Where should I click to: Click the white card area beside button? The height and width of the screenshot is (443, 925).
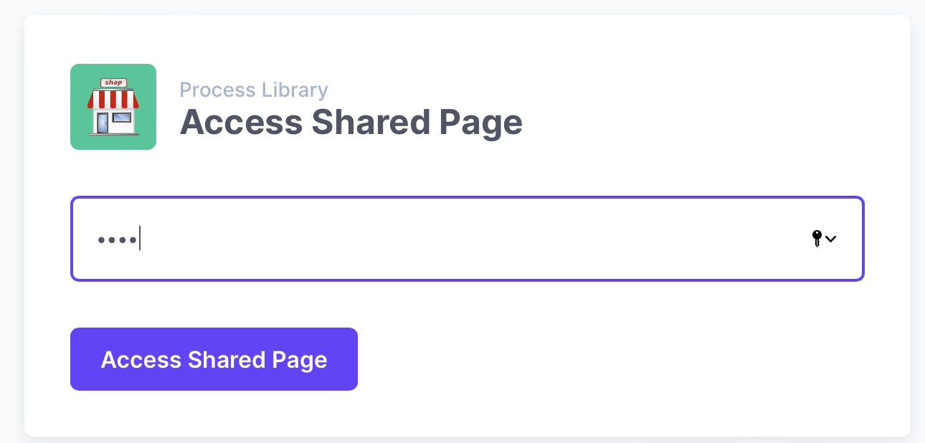tap(609, 359)
